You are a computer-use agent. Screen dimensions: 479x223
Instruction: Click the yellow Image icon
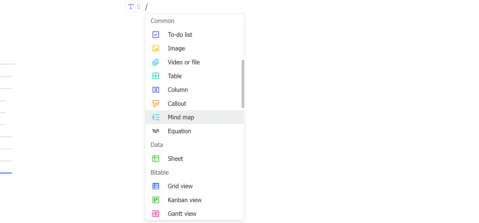[156, 49]
